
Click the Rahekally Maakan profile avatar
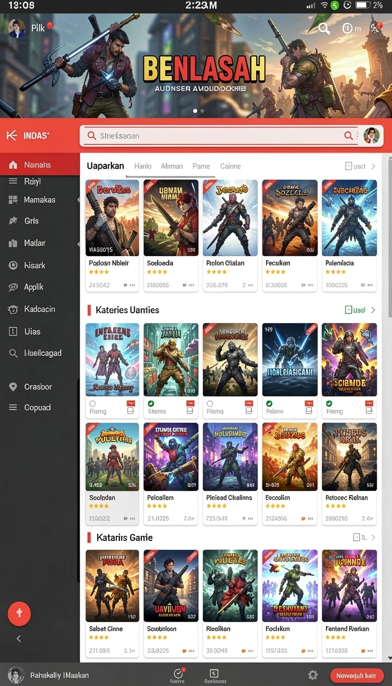click(16, 675)
